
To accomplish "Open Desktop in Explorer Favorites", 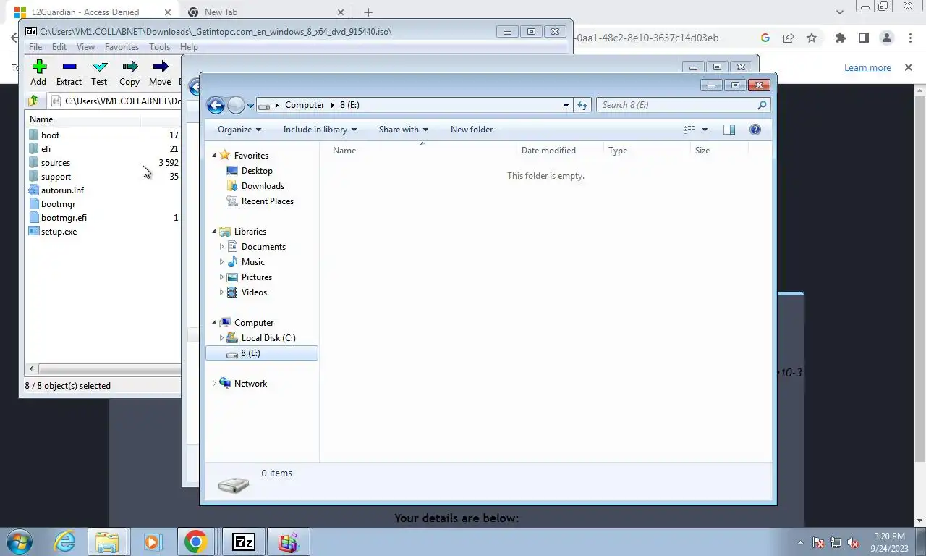I will [257, 171].
